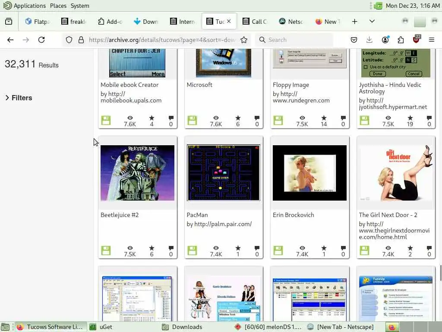Switch to the Add-ons tab
442x332 pixels.
[110, 22]
